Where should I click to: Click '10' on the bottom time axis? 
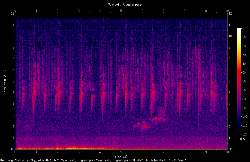pyautogui.click(x=227, y=152)
